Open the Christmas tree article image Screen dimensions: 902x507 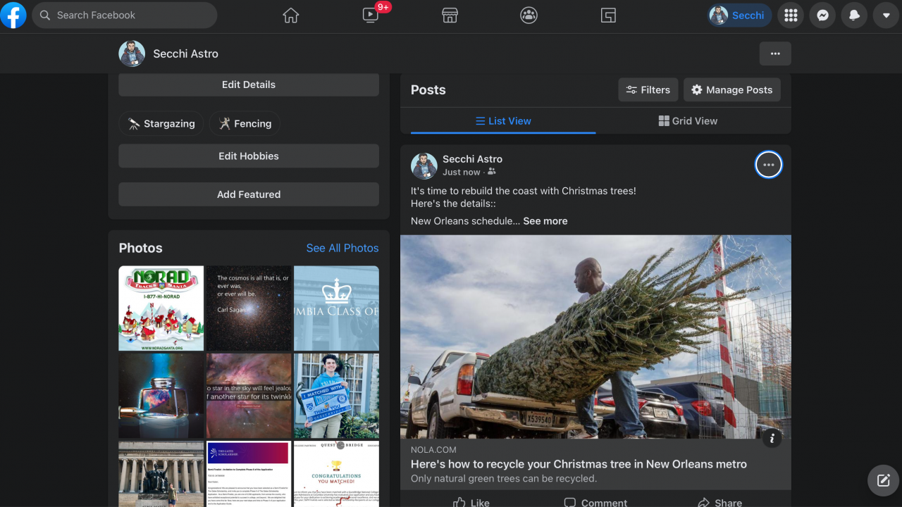point(595,337)
